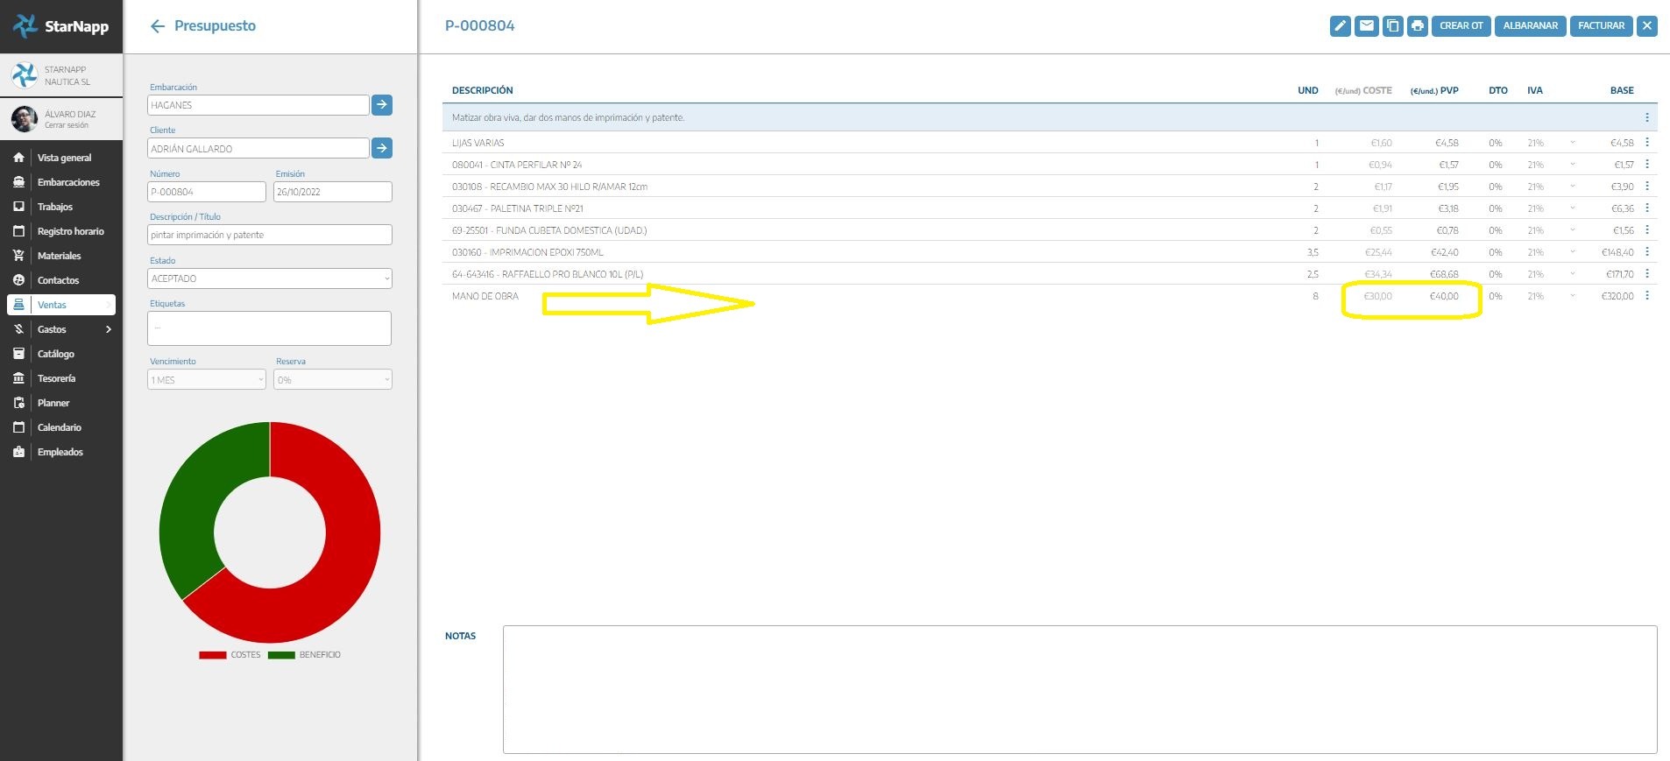
Task: Close the budget with the X button
Action: click(1647, 26)
